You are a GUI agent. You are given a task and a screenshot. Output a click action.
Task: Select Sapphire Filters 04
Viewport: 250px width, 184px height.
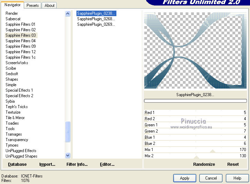coord(20,41)
